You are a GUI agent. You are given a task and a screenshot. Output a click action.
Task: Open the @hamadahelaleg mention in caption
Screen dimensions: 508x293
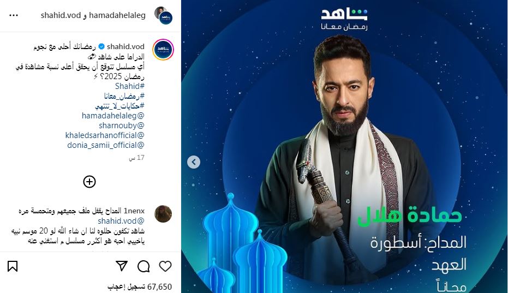[113, 116]
